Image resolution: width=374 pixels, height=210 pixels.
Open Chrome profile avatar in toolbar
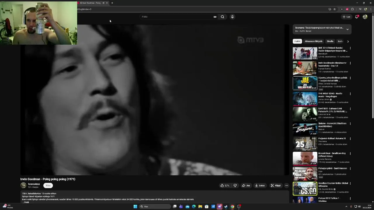[366, 9]
